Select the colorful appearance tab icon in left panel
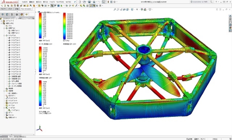Image resolution: width=232 pixels, height=140 pixels. pos(22,14)
